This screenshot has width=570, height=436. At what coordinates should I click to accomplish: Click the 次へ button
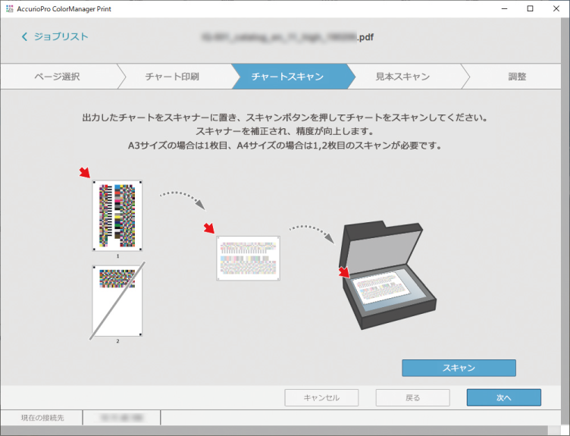(x=503, y=397)
